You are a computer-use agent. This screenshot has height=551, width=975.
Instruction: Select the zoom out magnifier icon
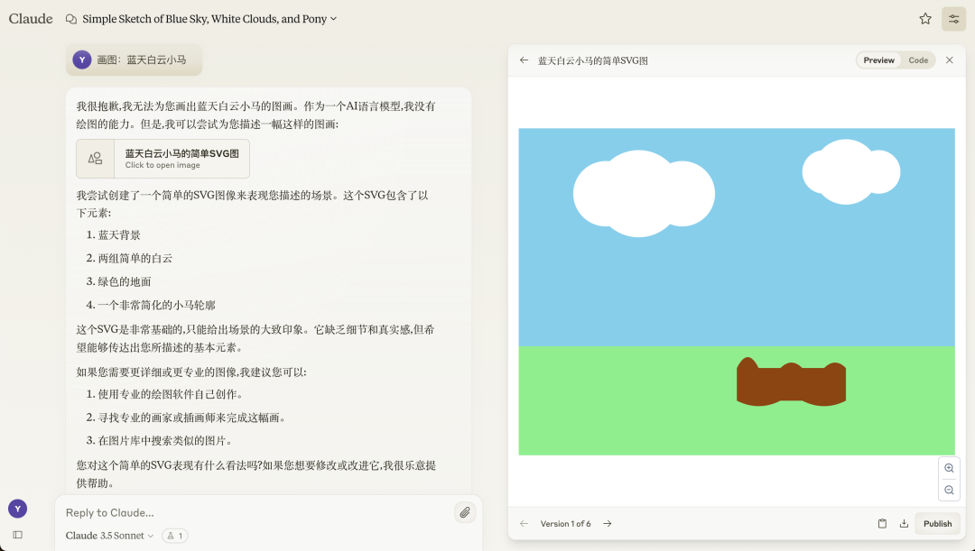click(949, 490)
